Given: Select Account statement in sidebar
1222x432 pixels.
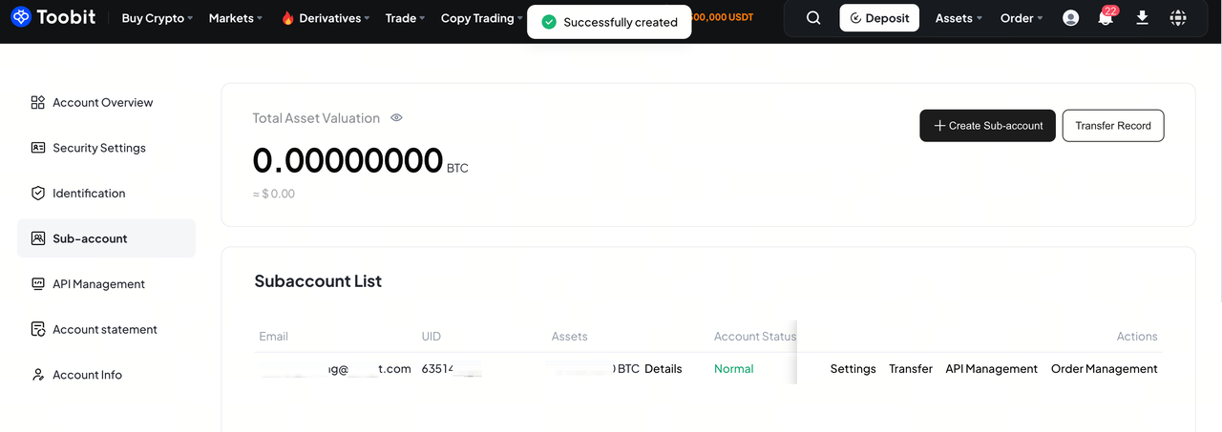Looking at the screenshot, I should click(x=104, y=330).
